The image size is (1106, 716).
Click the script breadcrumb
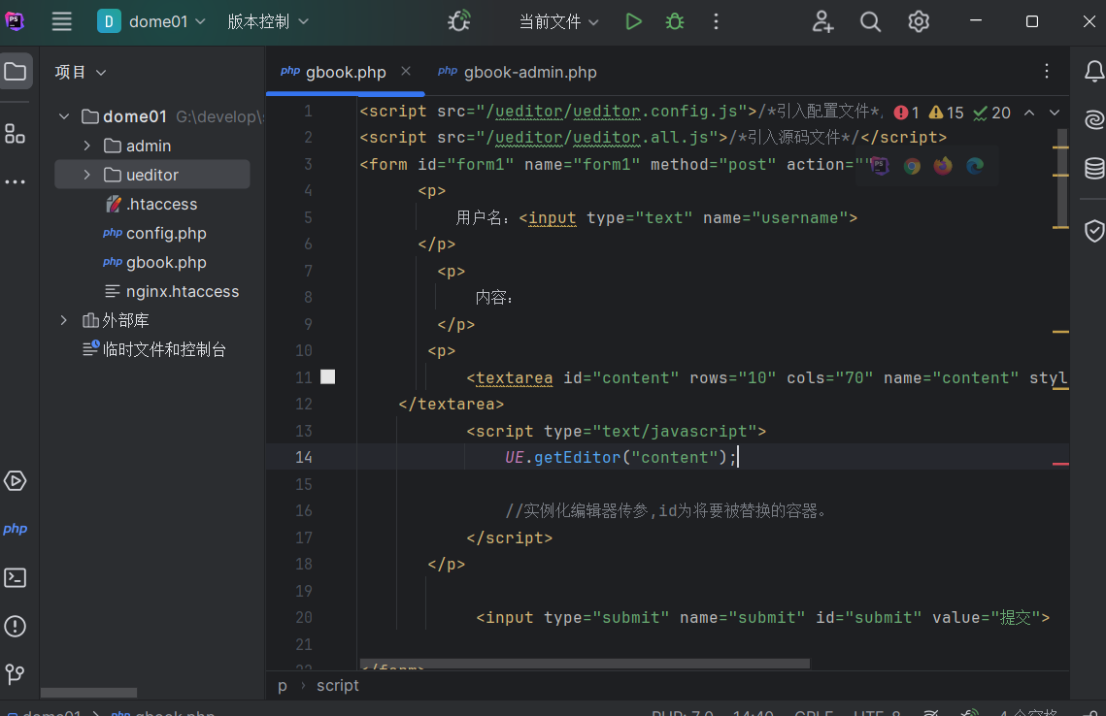338,686
